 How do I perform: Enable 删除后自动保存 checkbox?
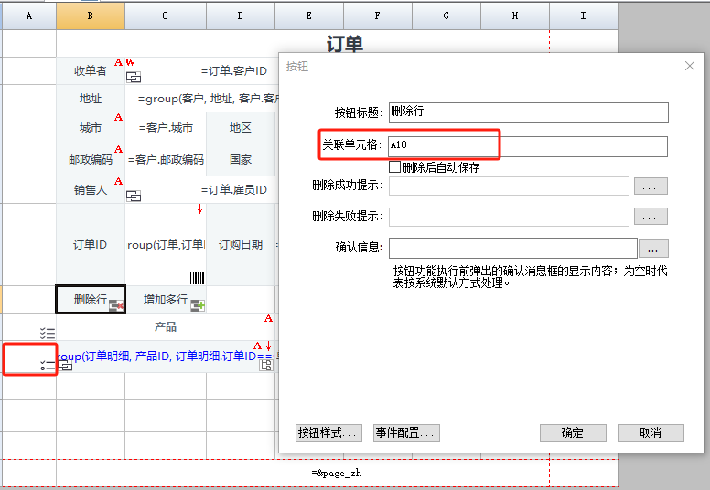395,167
